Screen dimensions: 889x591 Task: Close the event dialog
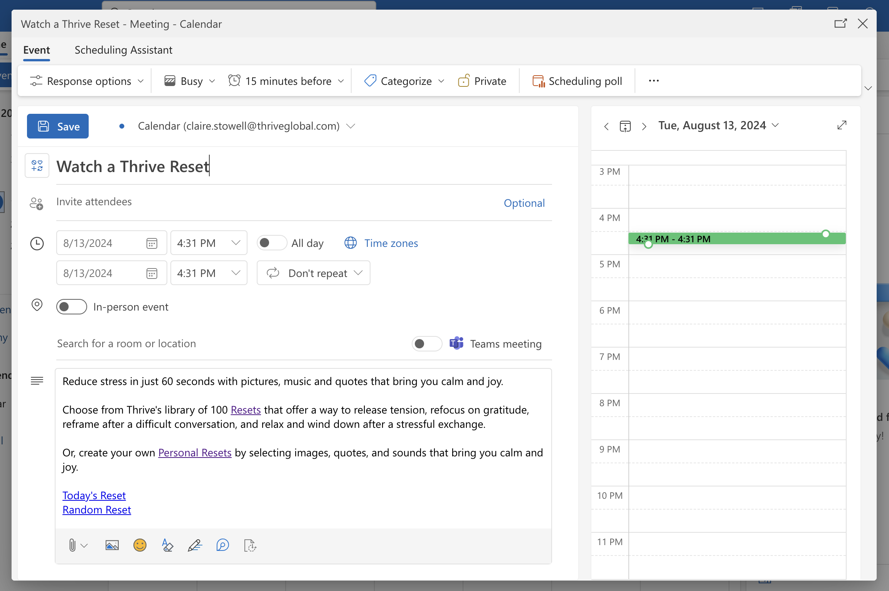tap(863, 24)
